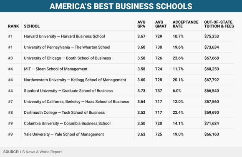Select The Wharton School entry

(67, 47)
